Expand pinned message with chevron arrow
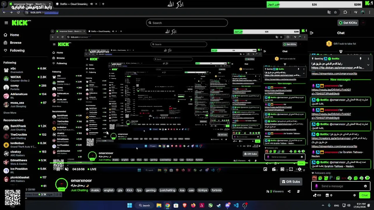Viewport: 374px width, 210px height. pyautogui.click(x=368, y=65)
